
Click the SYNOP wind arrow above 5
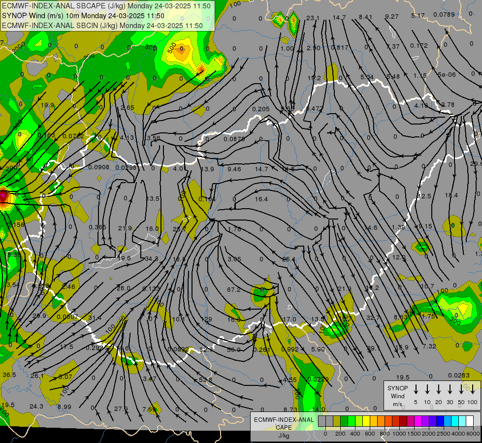(416, 389)
